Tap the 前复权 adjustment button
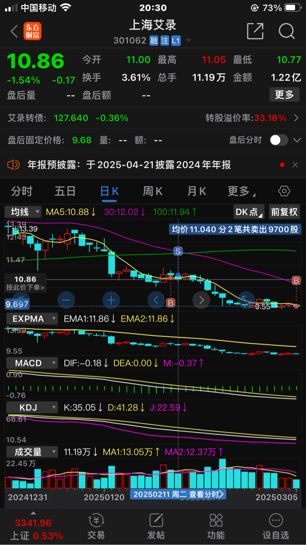 point(284,212)
